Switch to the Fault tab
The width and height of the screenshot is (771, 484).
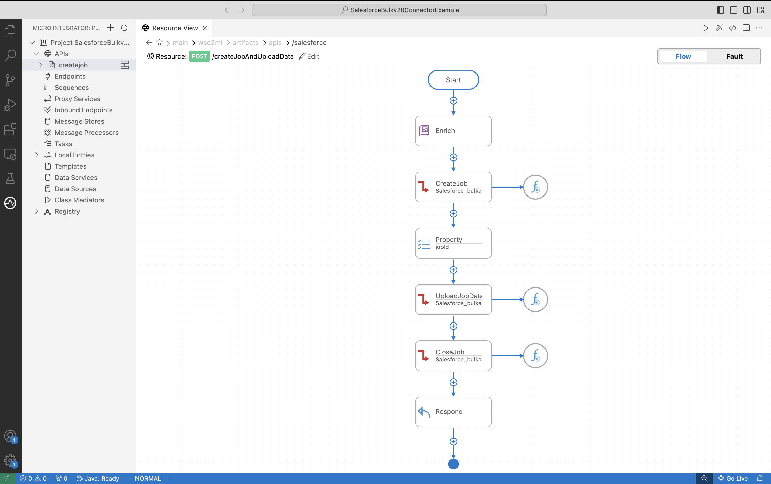point(734,56)
